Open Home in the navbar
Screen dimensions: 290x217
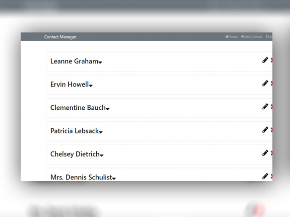(x=231, y=37)
